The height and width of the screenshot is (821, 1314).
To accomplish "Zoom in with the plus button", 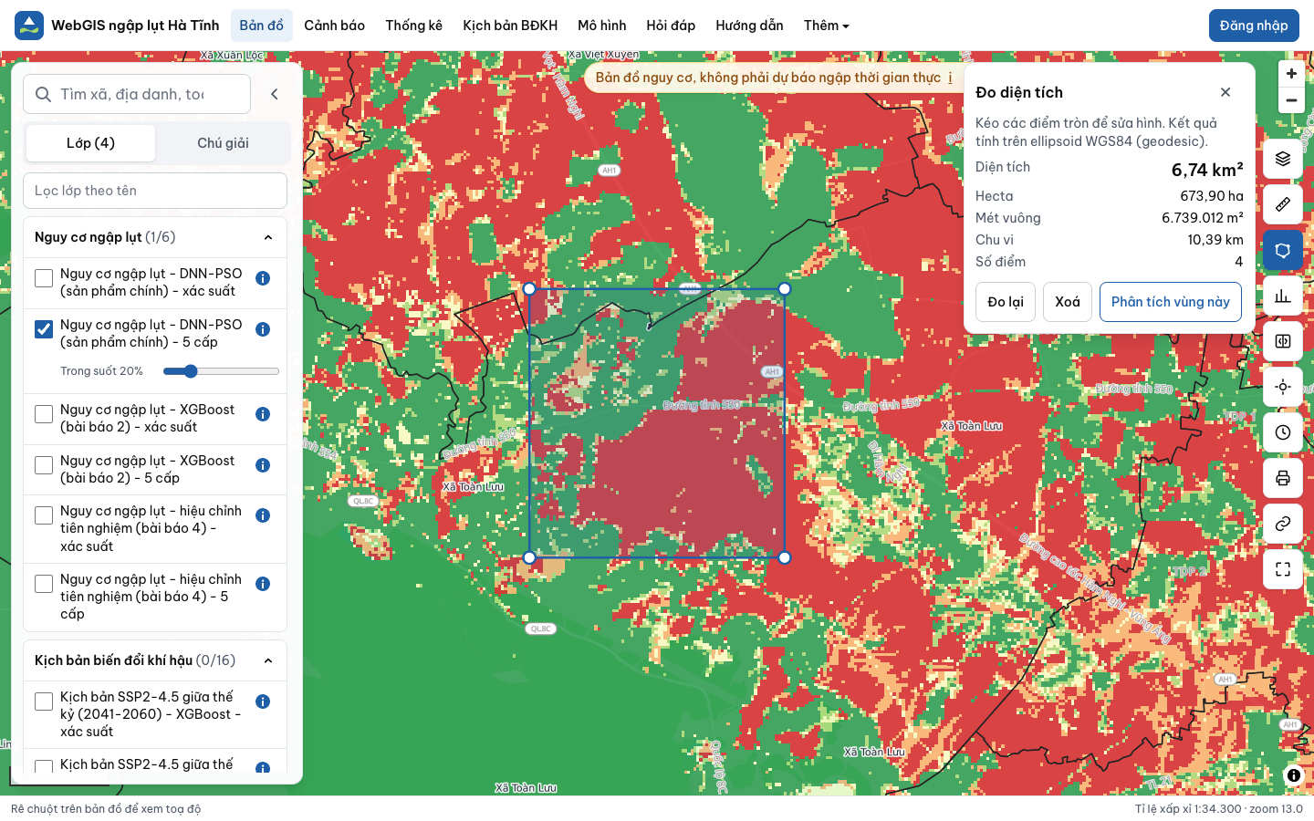I will (1291, 74).
